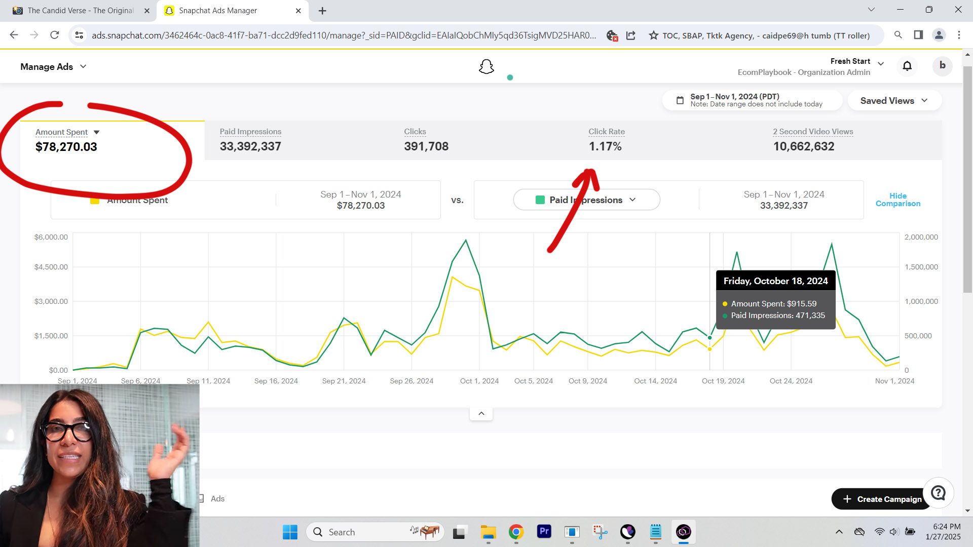Open the help chat bubble icon
This screenshot has width=973, height=547.
pos(938,492)
